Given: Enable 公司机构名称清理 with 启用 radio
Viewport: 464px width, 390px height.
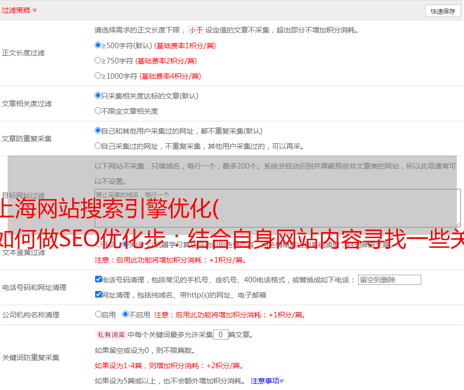Looking at the screenshot, I should (x=98, y=314).
